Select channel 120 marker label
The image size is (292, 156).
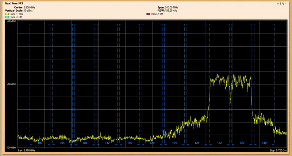(x=152, y=143)
